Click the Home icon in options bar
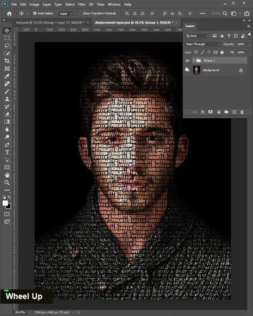This screenshot has width=253, height=316. 9,13
